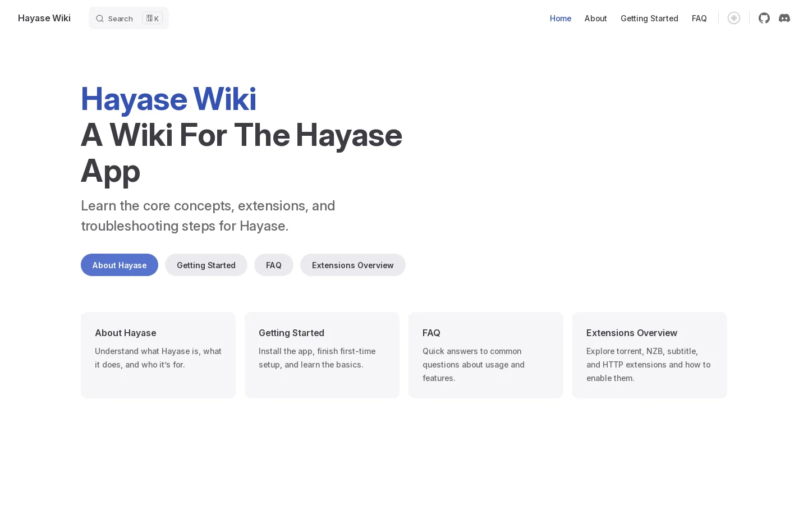Image resolution: width=808 pixels, height=505 pixels.
Task: Click the 'Learn the core concepts' tagline text
Action: (x=208, y=215)
